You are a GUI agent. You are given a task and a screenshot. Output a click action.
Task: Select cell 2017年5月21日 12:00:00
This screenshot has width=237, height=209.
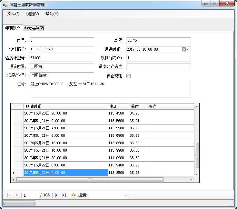coord(66,143)
